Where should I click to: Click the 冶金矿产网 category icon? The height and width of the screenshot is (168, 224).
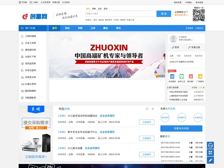[x=22, y=57]
